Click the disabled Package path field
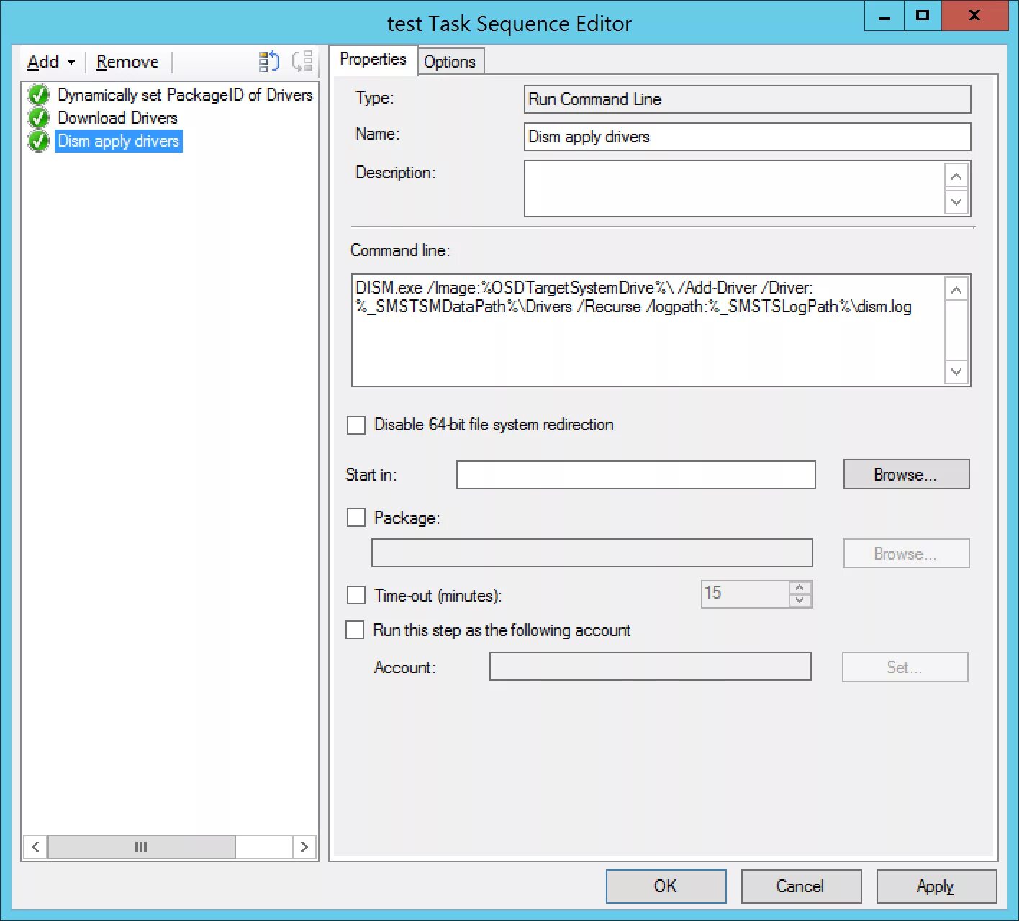The width and height of the screenshot is (1019, 921). 592,553
